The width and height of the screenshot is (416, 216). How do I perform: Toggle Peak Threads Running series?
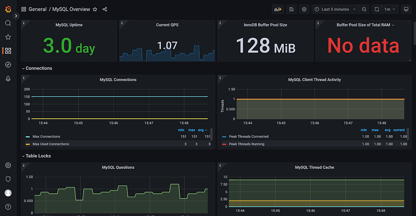pyautogui.click(x=246, y=144)
